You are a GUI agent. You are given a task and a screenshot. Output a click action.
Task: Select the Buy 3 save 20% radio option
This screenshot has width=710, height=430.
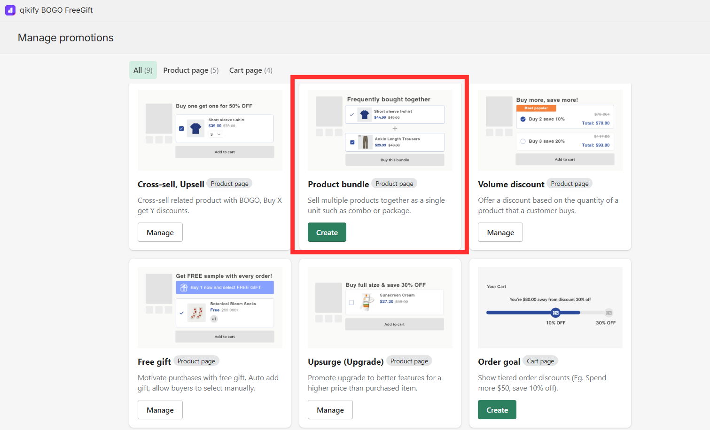[523, 141]
